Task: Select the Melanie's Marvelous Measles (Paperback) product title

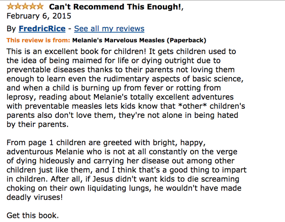Action: click(x=139, y=40)
